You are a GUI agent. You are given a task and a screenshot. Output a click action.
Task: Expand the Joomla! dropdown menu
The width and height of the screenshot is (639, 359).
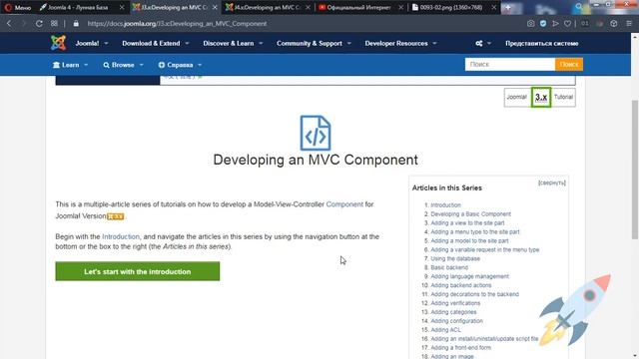[x=92, y=43]
